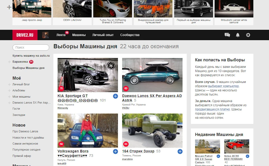
Task: Click the DRIVE2.RU logo
Action: pyautogui.click(x=25, y=35)
